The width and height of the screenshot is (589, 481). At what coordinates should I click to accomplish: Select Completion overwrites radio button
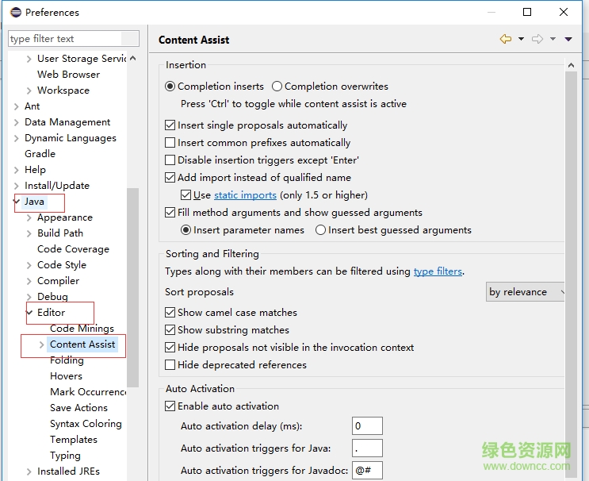(277, 87)
